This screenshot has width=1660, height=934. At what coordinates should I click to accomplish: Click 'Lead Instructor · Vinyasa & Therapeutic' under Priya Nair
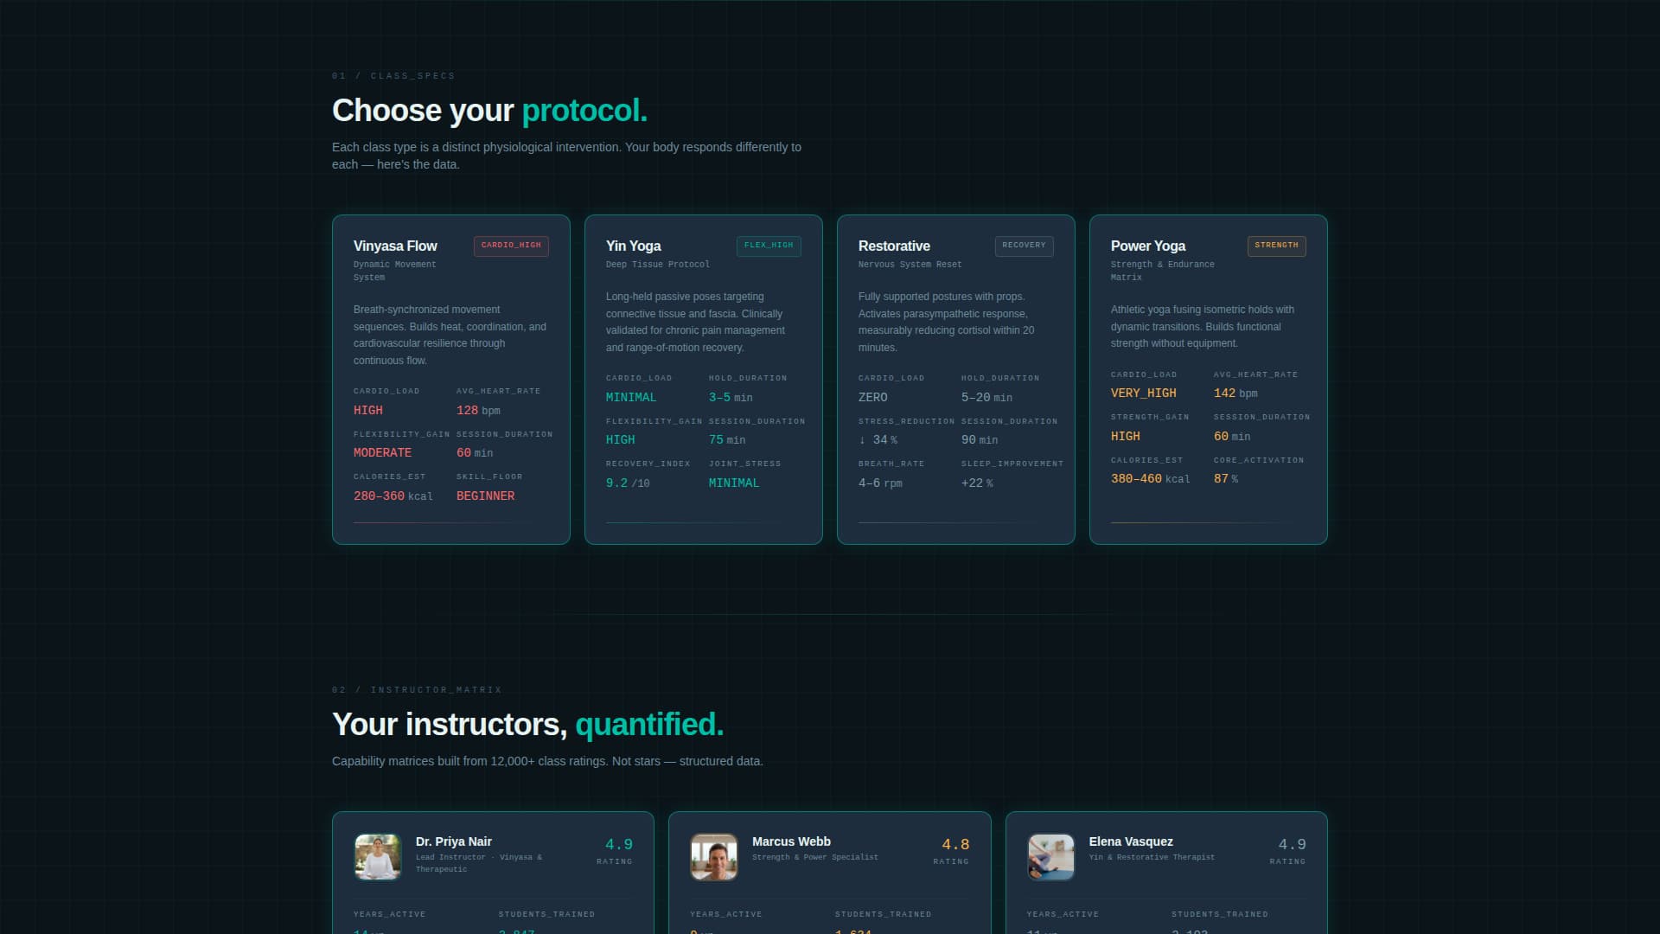(479, 863)
